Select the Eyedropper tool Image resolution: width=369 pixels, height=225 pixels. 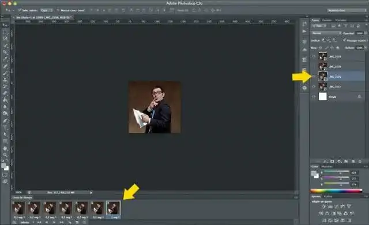click(x=5, y=59)
